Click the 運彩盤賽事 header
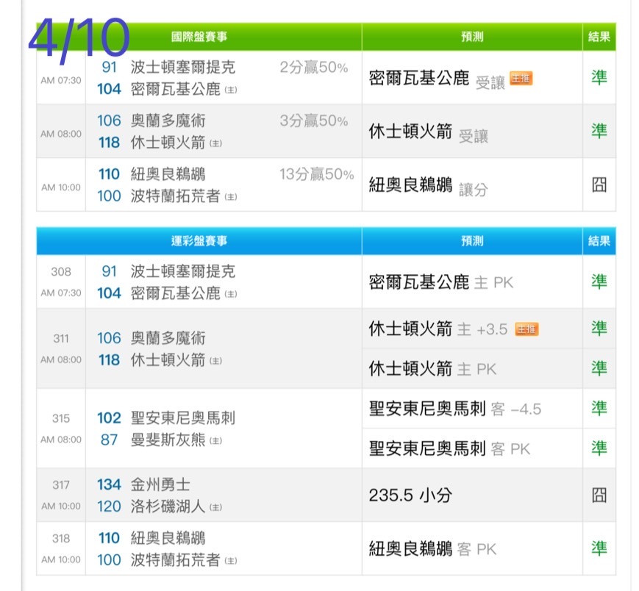This screenshot has height=591, width=639. 199,241
